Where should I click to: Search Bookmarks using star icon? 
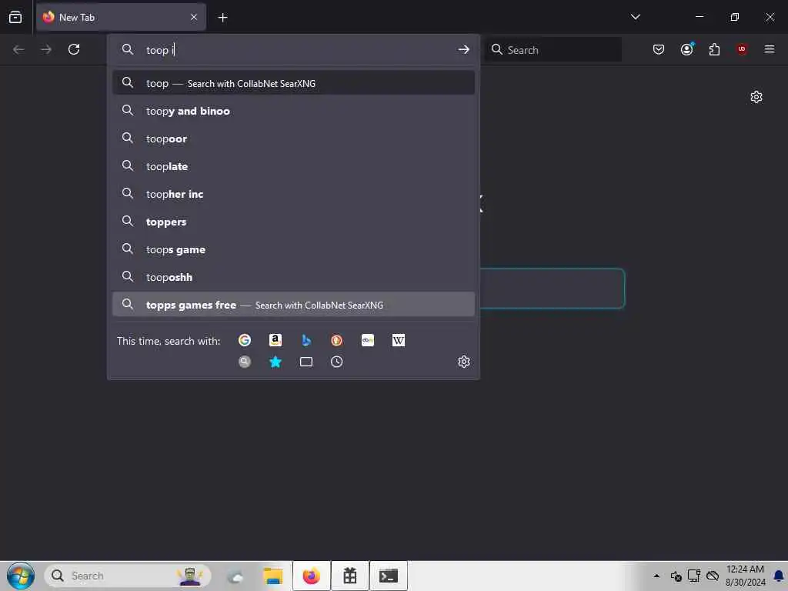click(x=275, y=362)
